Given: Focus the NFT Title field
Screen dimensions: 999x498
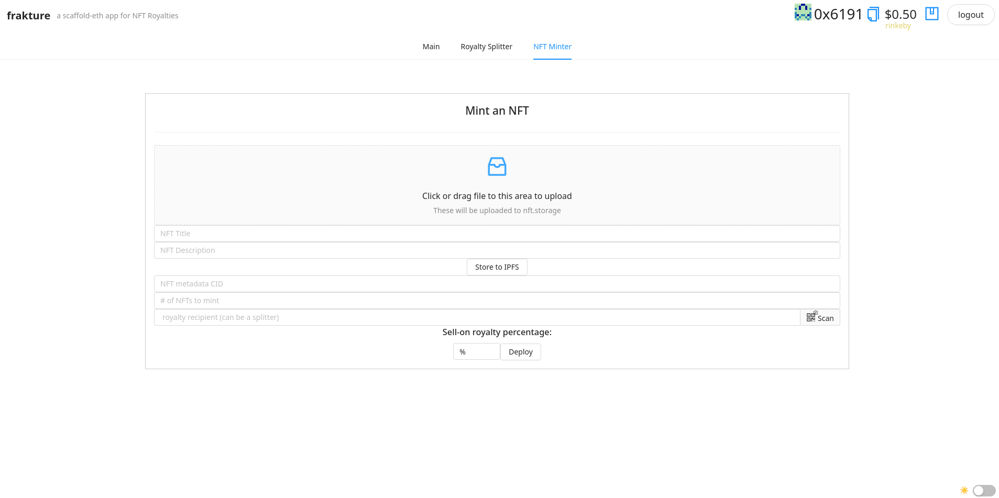Looking at the screenshot, I should [x=497, y=234].
